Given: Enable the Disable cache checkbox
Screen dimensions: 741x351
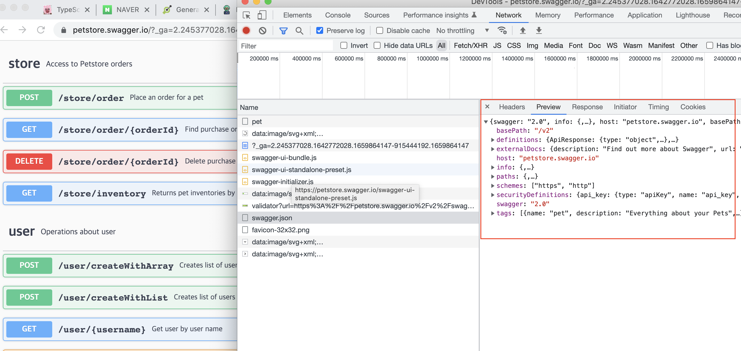Looking at the screenshot, I should tap(379, 30).
